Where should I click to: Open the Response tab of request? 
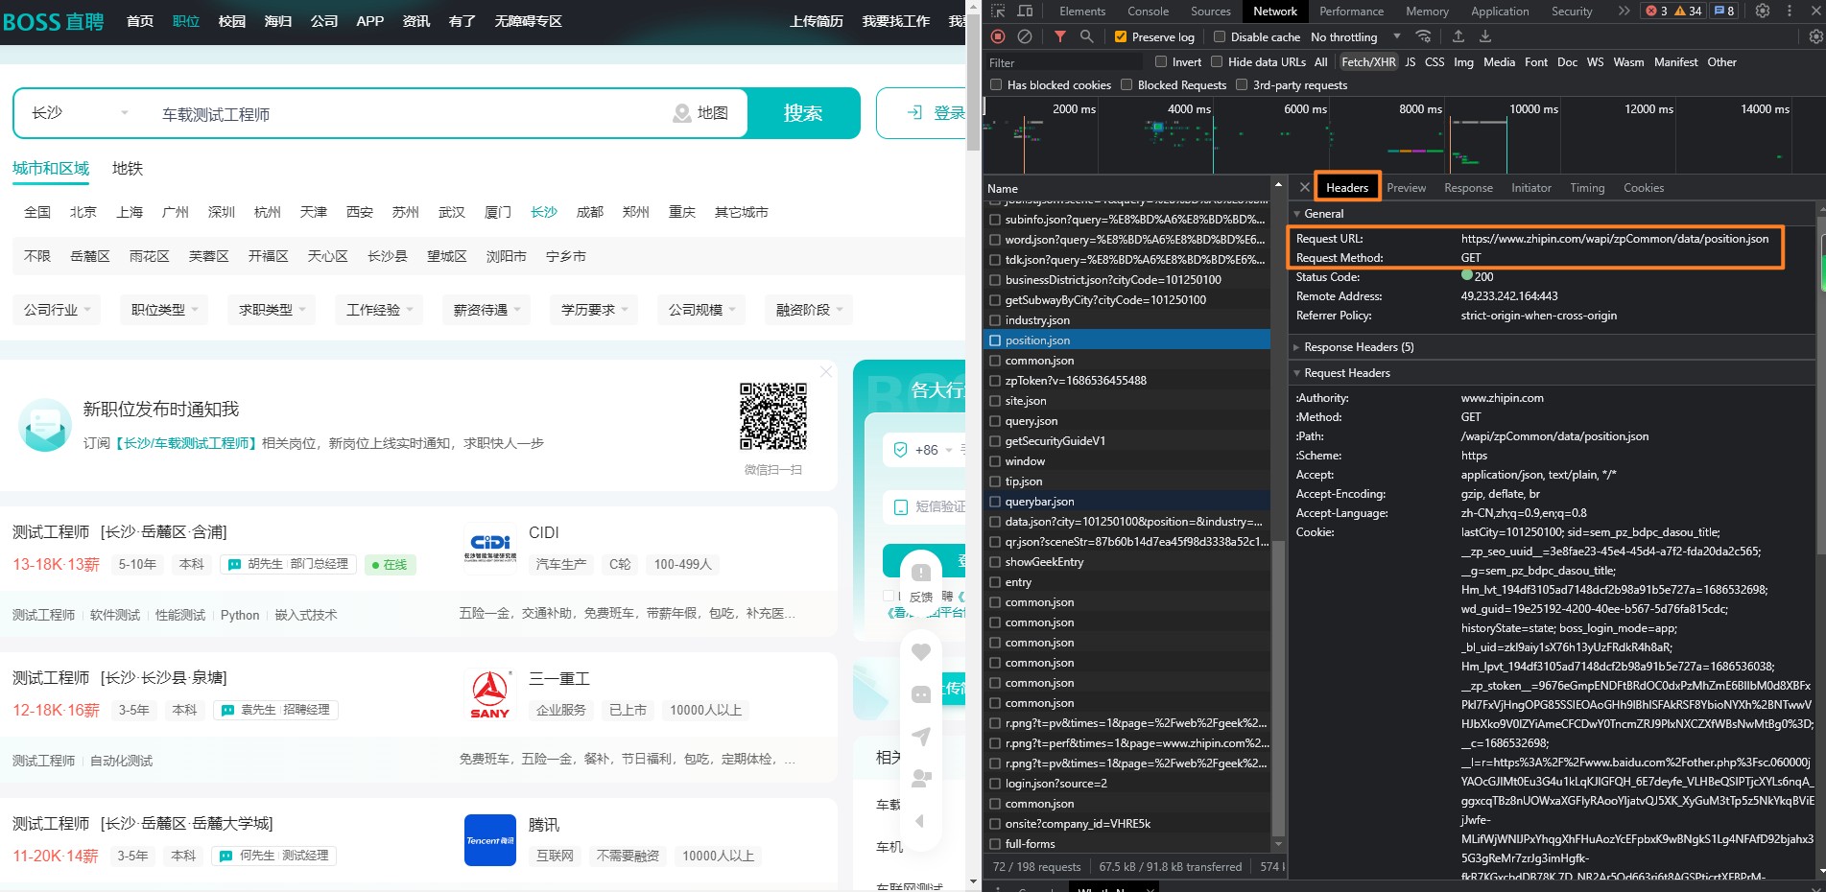click(1468, 187)
